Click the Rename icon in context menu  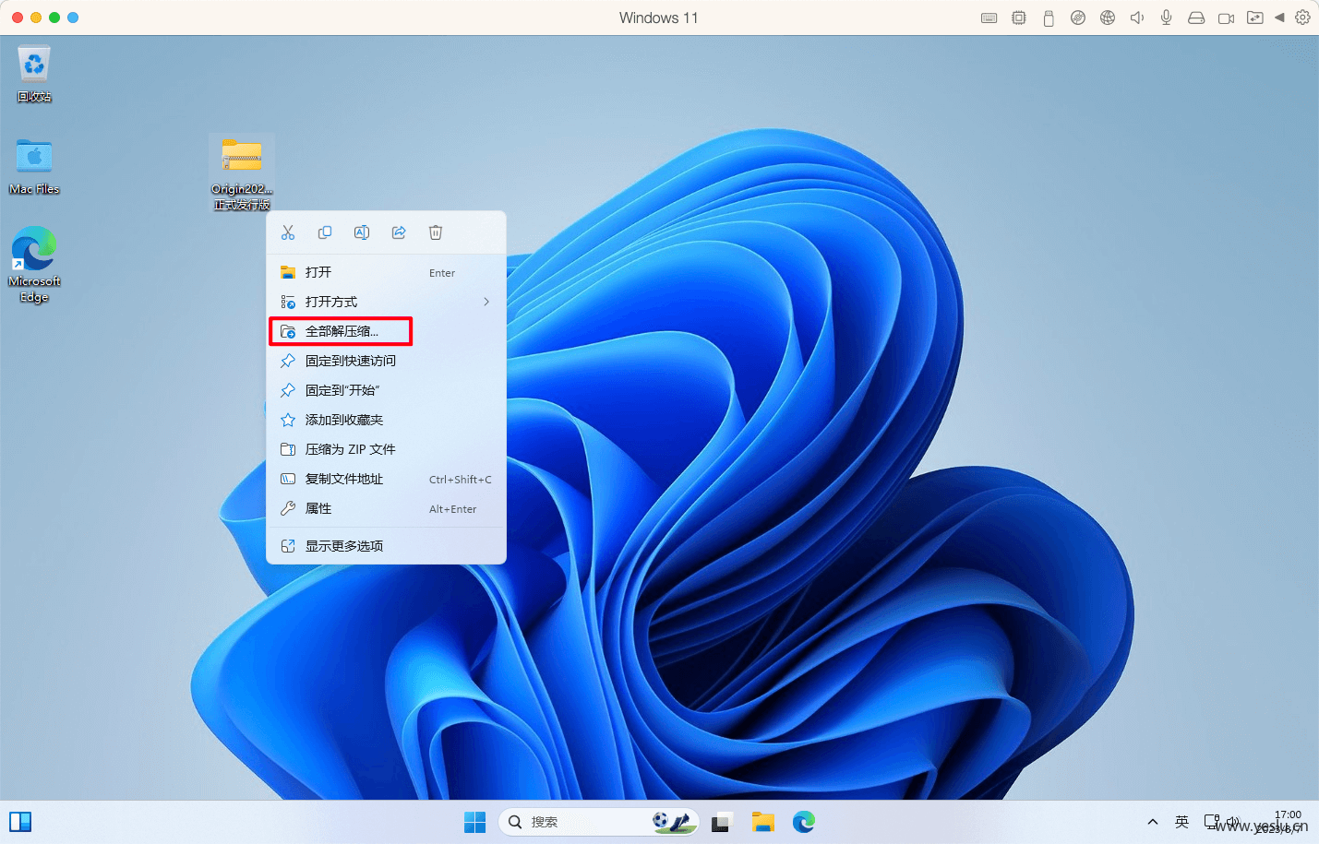(x=362, y=232)
